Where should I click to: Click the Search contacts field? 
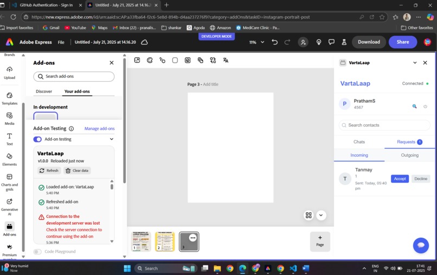pyautogui.click(x=384, y=125)
